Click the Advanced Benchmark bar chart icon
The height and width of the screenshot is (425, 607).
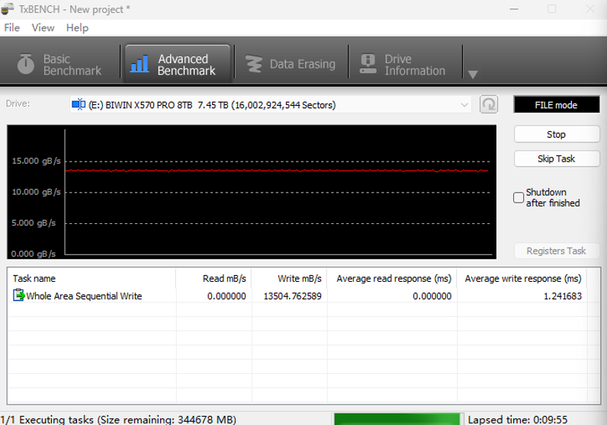click(140, 64)
